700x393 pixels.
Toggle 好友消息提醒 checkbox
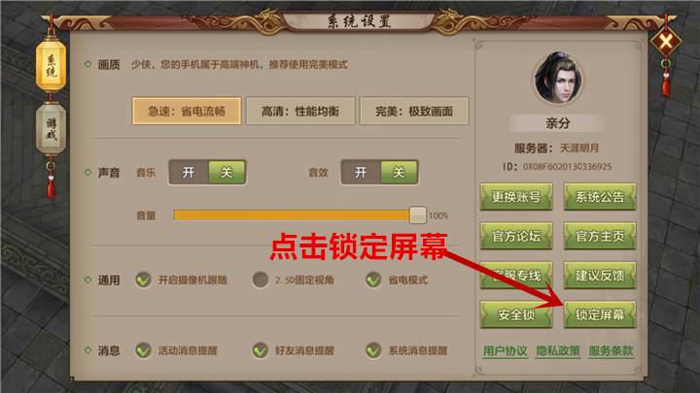[261, 350]
